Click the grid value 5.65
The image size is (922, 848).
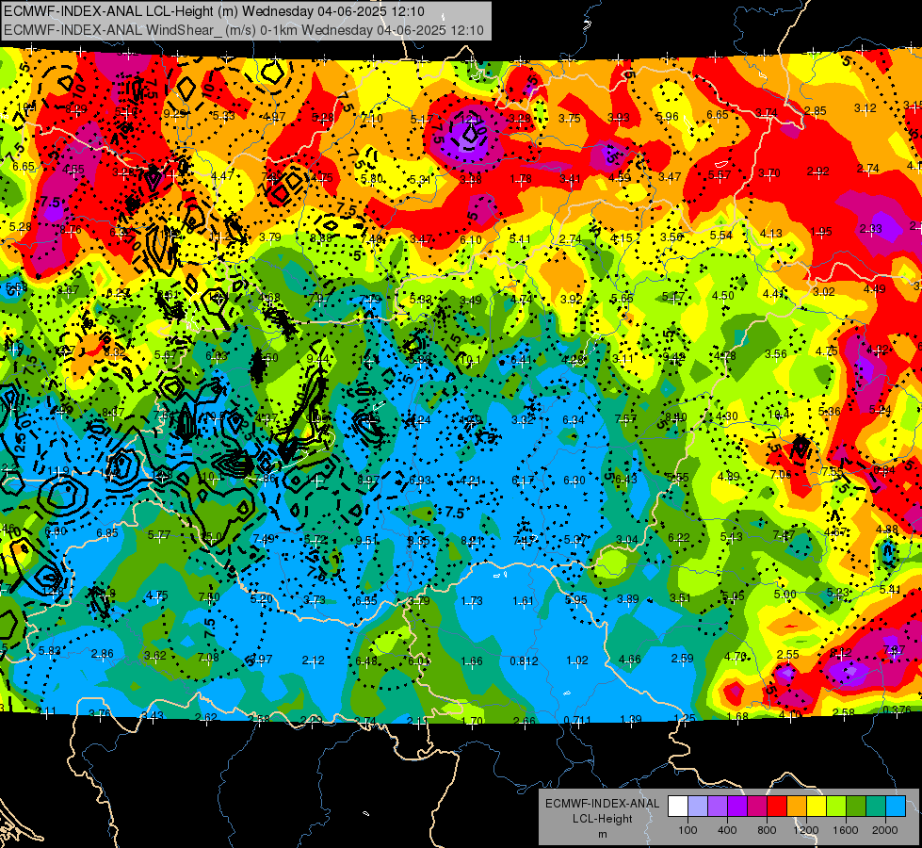623,298
